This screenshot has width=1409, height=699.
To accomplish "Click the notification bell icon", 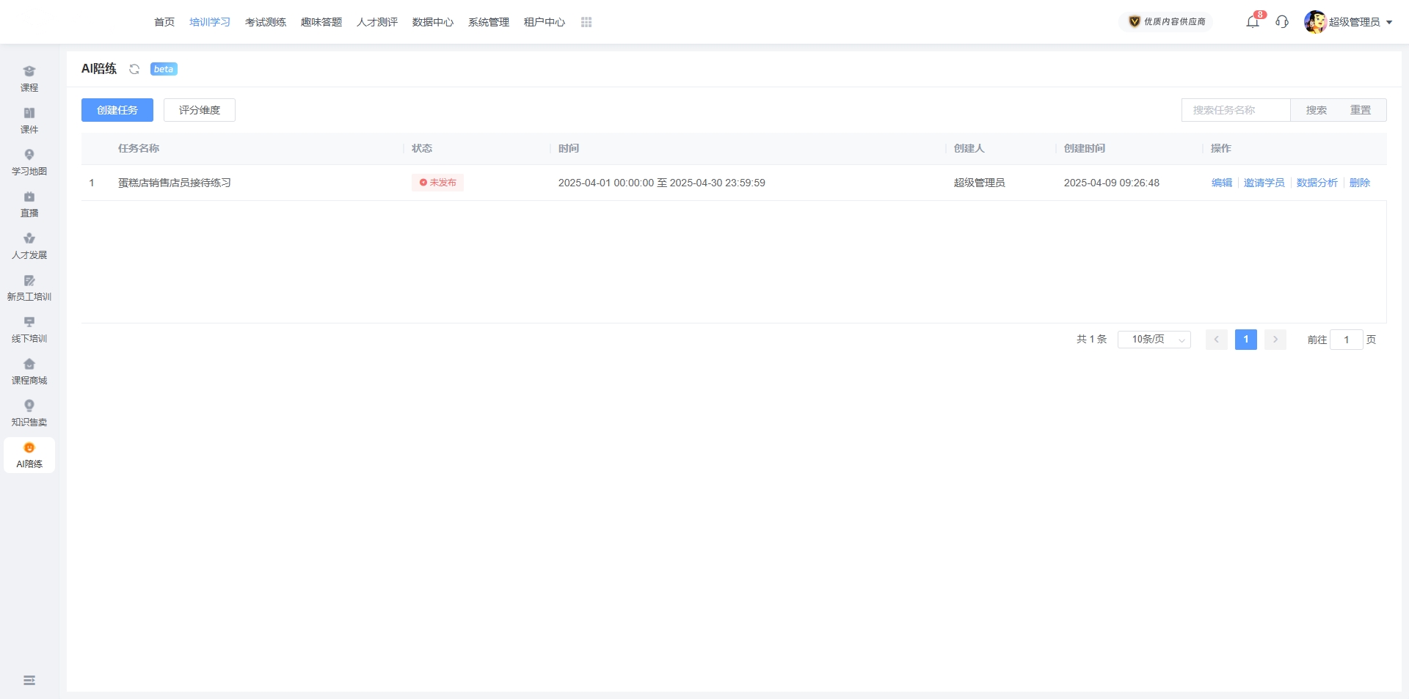I will (1253, 22).
